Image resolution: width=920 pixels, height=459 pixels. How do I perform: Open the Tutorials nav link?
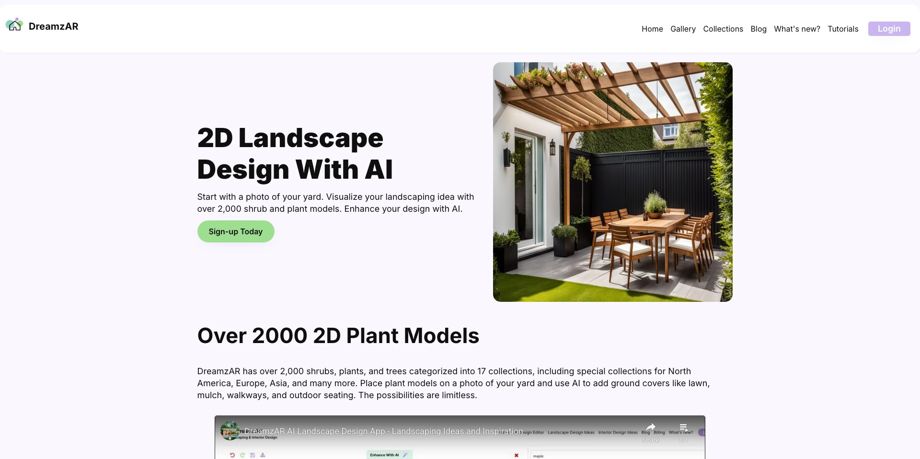(x=843, y=29)
